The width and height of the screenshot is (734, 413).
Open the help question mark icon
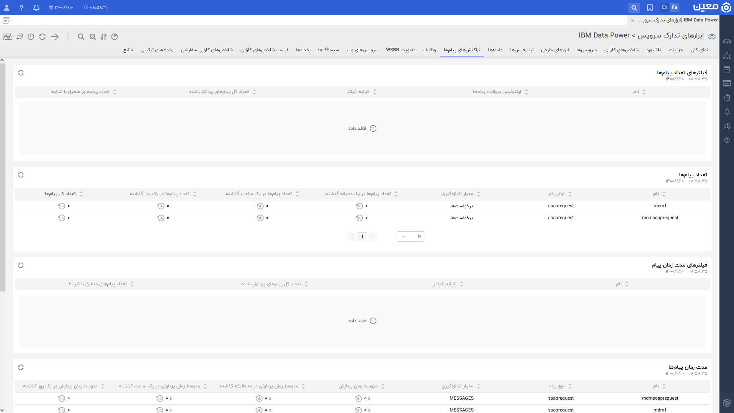coord(21,7)
